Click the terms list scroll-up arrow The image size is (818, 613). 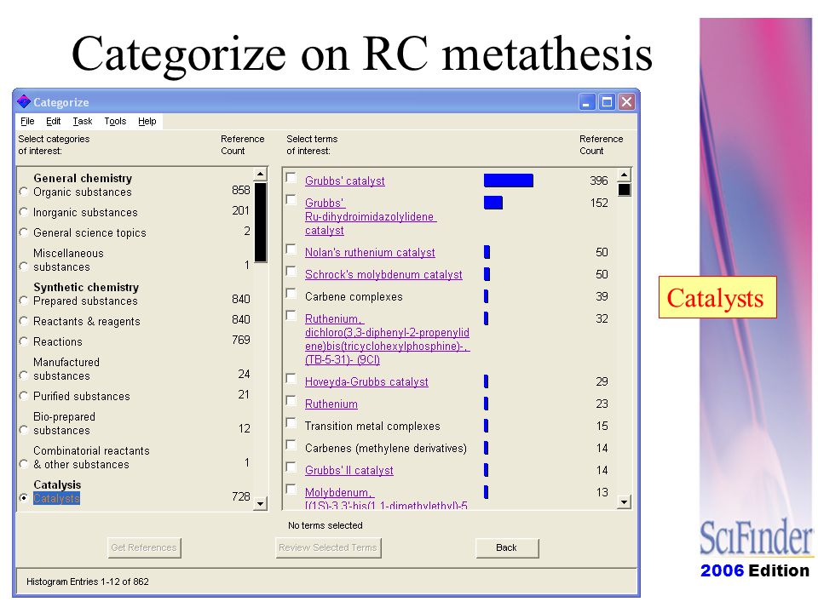pyautogui.click(x=624, y=175)
